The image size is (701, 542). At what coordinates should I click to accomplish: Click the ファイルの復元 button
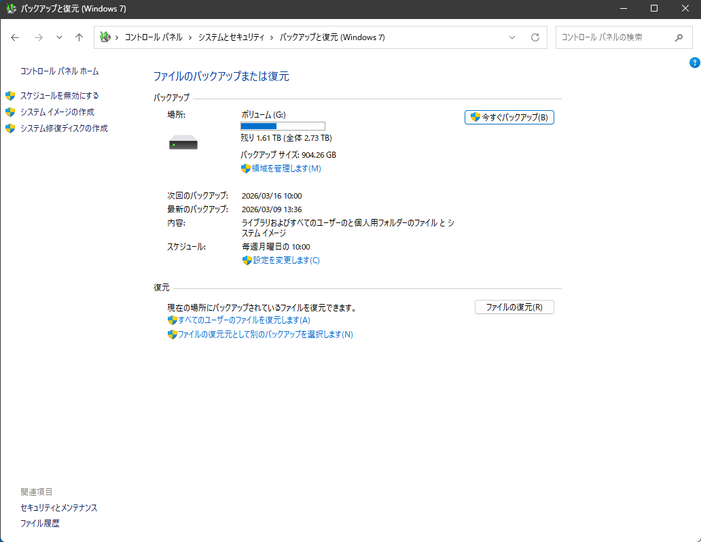tap(514, 307)
